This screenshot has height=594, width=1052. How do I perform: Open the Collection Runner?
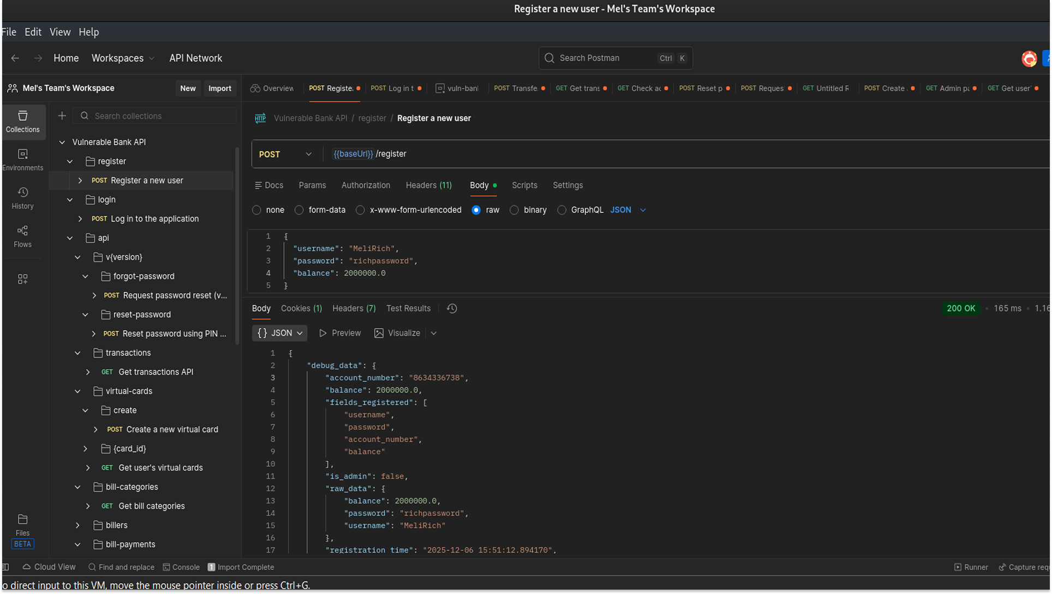[971, 567]
